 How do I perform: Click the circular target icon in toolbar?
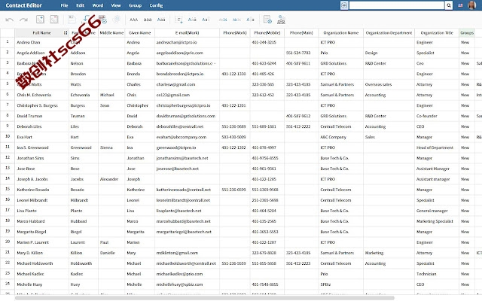[117, 20]
